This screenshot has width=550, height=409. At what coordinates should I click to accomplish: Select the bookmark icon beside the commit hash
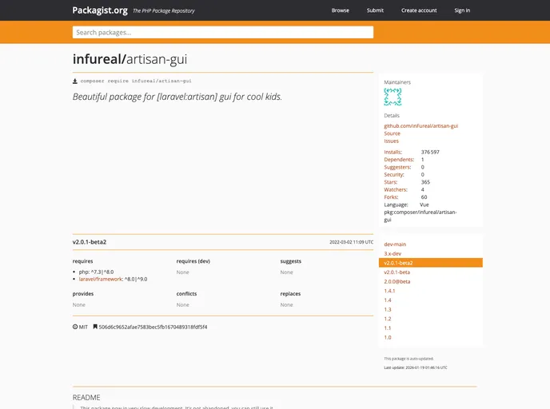tap(95, 327)
